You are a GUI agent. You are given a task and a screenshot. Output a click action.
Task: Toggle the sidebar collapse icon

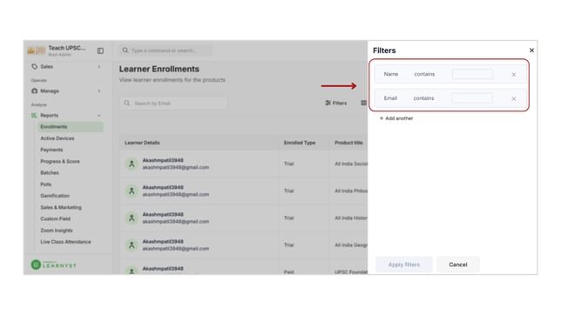coord(100,50)
